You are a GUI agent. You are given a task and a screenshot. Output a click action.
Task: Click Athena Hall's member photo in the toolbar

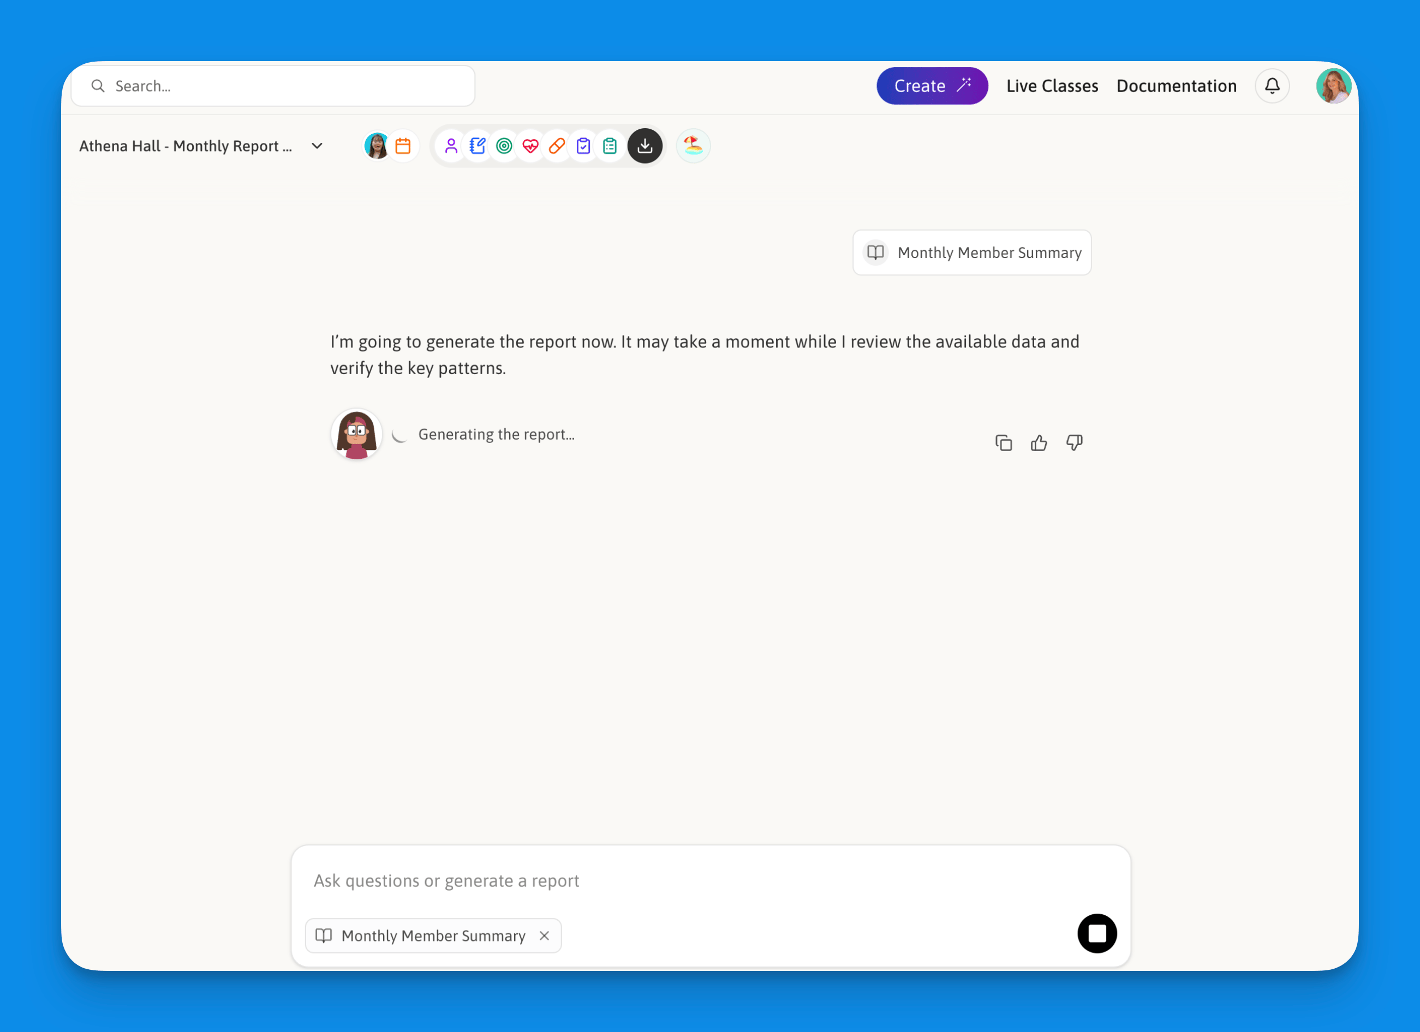(x=377, y=146)
